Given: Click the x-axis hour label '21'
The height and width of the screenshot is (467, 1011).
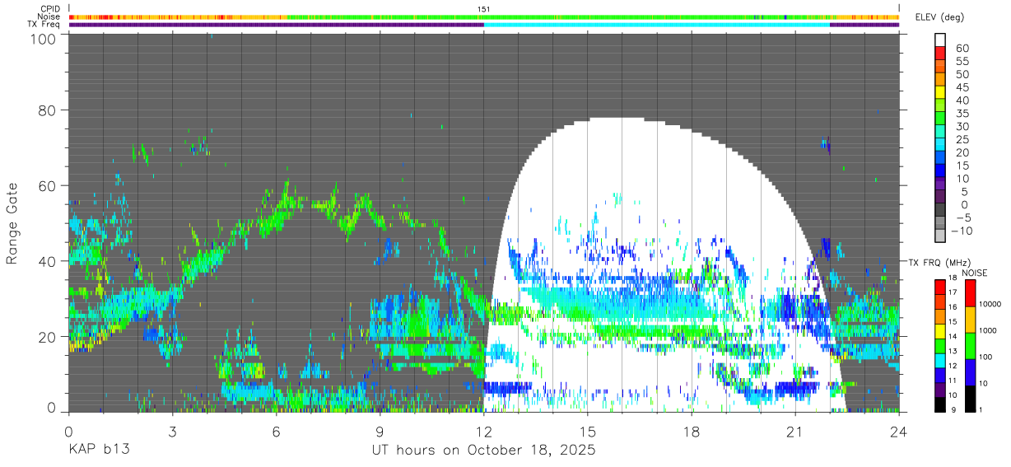Looking at the screenshot, I should 795,432.
